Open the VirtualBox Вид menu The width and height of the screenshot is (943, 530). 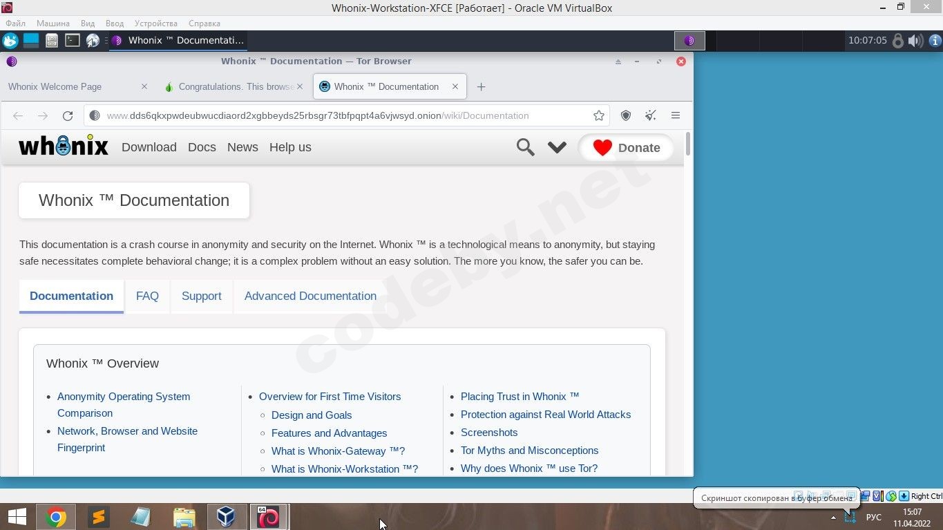coord(88,23)
